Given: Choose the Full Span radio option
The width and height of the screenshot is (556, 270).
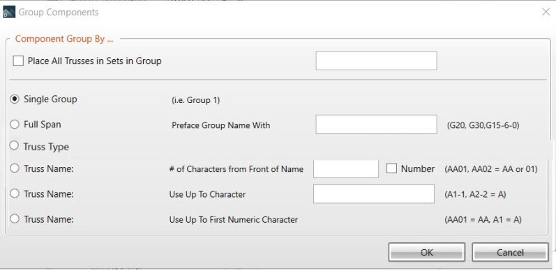Looking at the screenshot, I should click(15, 124).
